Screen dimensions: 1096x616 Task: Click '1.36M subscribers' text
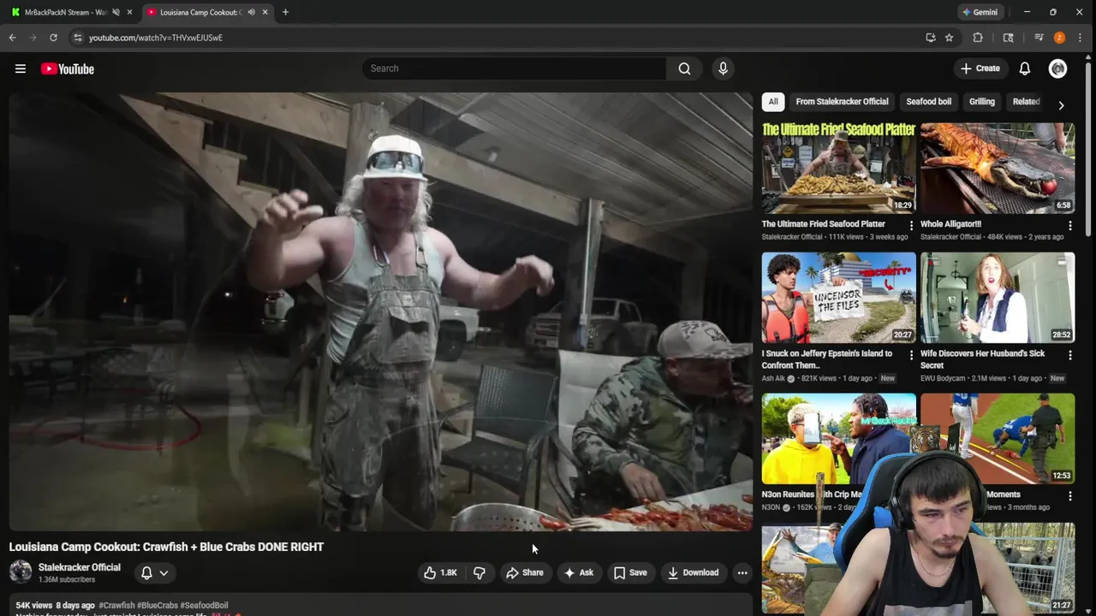[x=67, y=580]
